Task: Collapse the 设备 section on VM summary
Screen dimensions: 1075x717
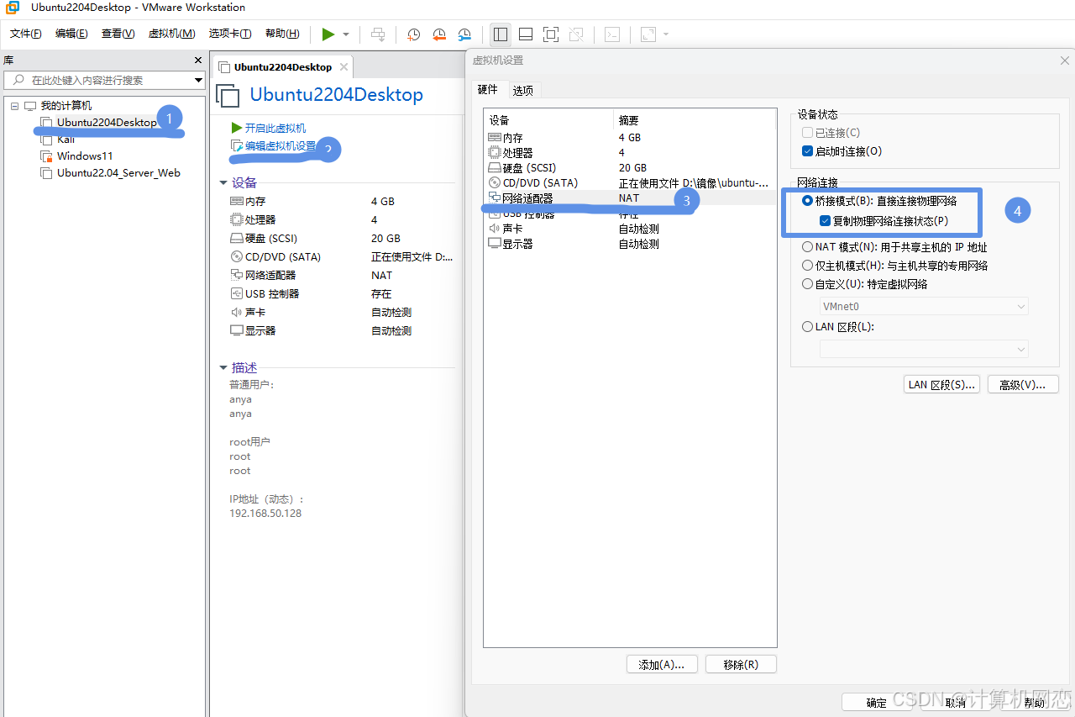Action: pyautogui.click(x=223, y=182)
